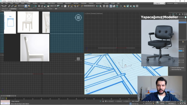The image size is (187, 105).
Task: Click the X coordinate field in status bar
Action: pyautogui.click(x=111, y=101)
